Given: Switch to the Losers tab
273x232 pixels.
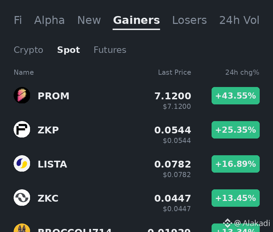Looking at the screenshot, I should (189, 20).
